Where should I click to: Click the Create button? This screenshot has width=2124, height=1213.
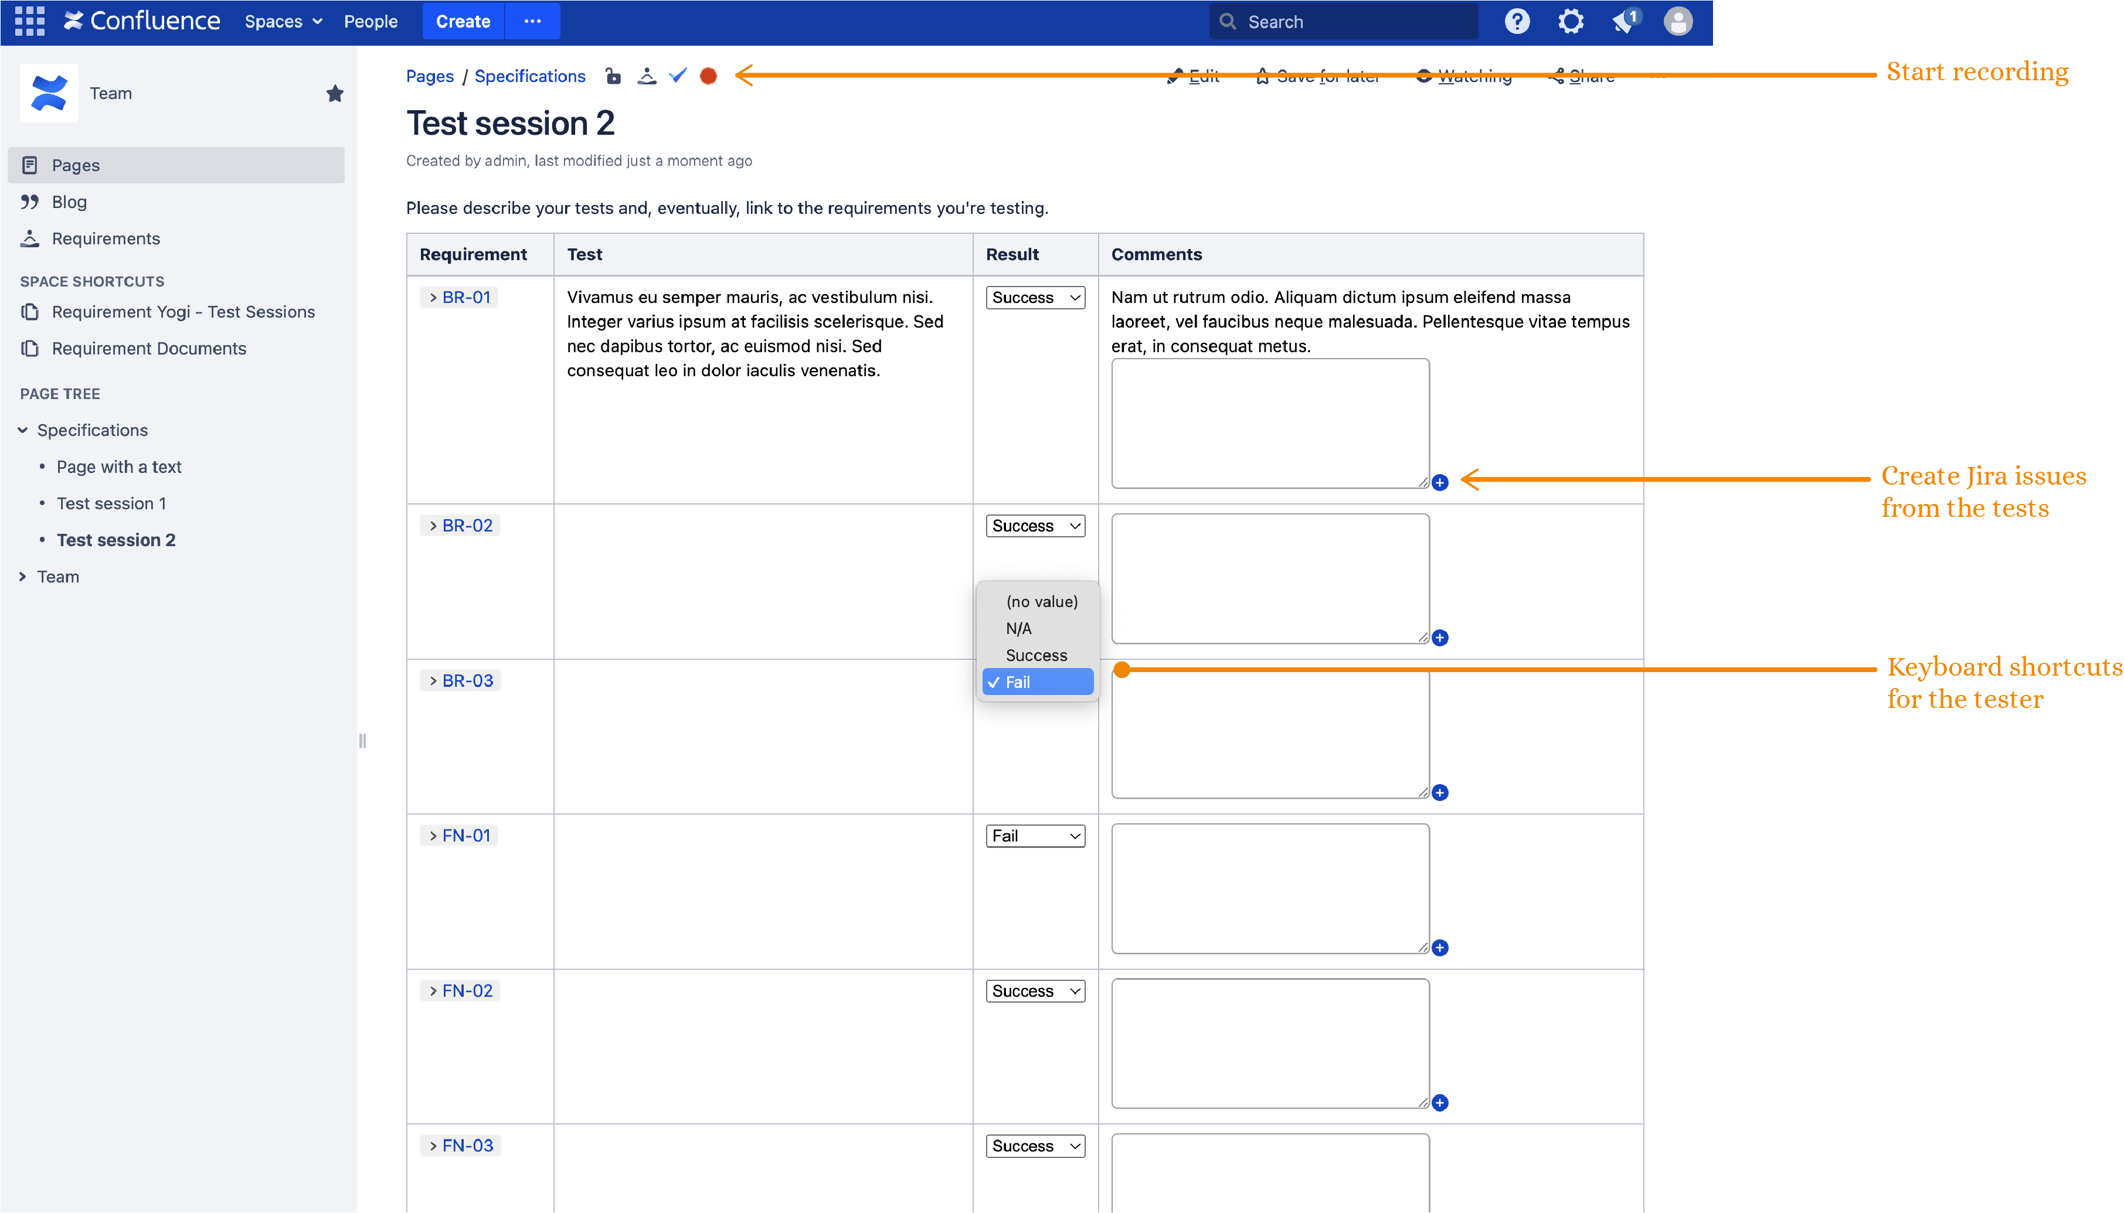pyautogui.click(x=463, y=21)
